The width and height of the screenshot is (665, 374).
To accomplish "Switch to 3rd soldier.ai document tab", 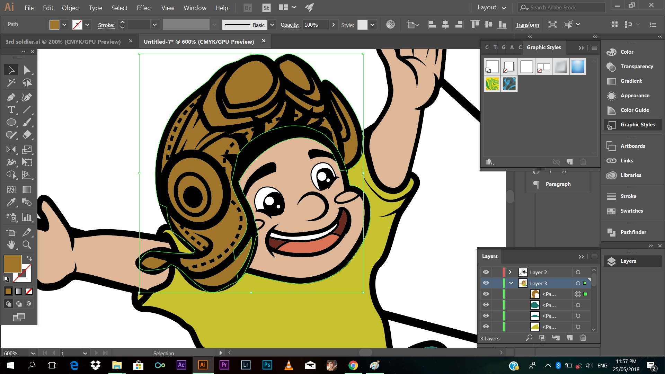I will (x=63, y=42).
